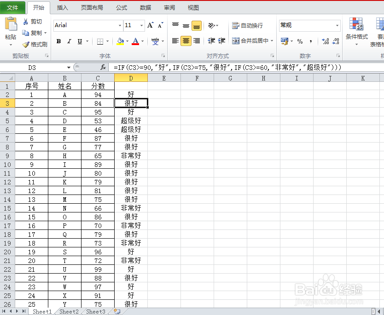Click the insert function fx icon
The width and height of the screenshot is (384, 315).
pyautogui.click(x=103, y=67)
